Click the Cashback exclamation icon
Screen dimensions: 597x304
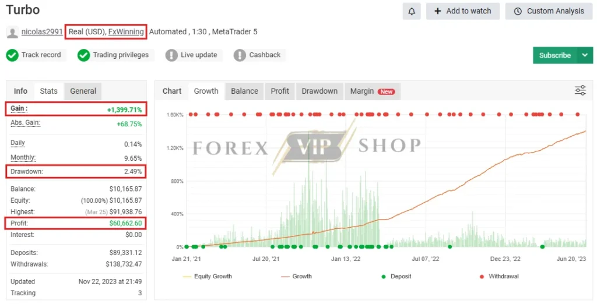[240, 55]
